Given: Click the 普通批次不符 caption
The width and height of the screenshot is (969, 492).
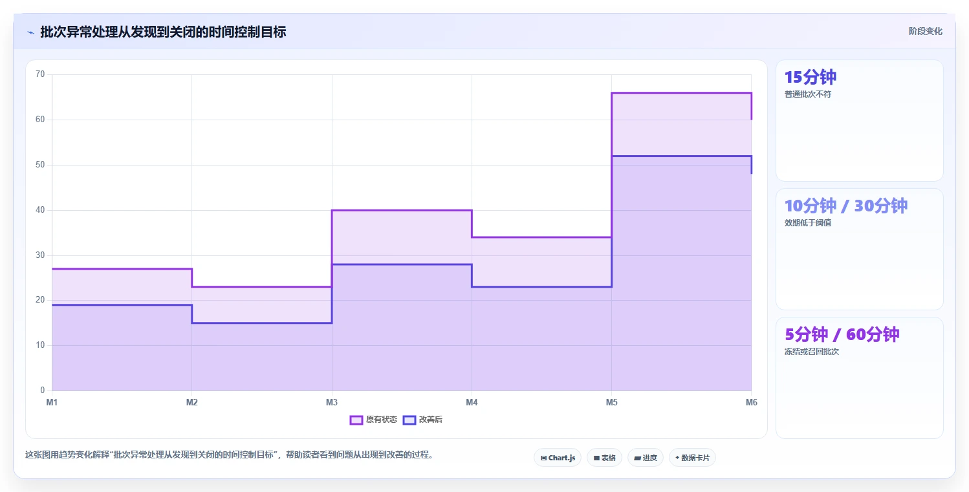Looking at the screenshot, I should point(807,94).
